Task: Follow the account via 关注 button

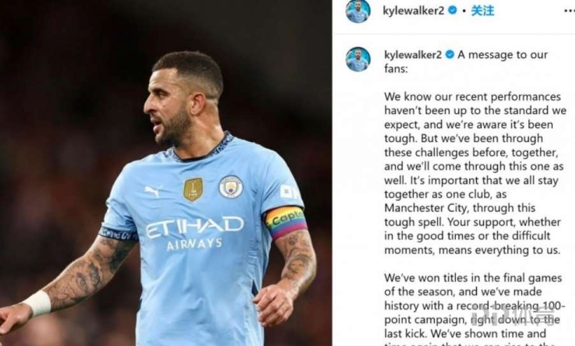Action: 482,11
